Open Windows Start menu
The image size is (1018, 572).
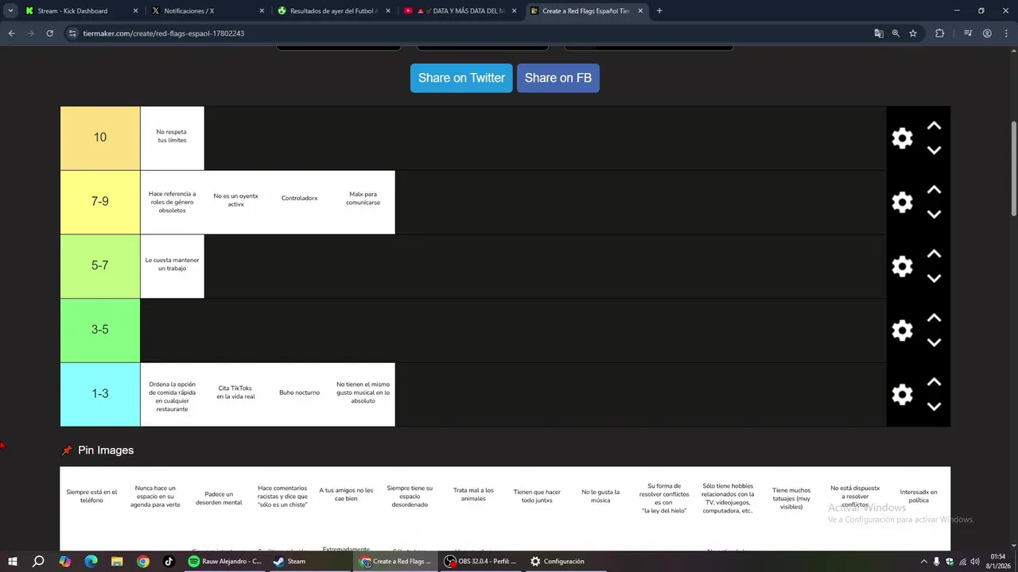click(x=13, y=561)
